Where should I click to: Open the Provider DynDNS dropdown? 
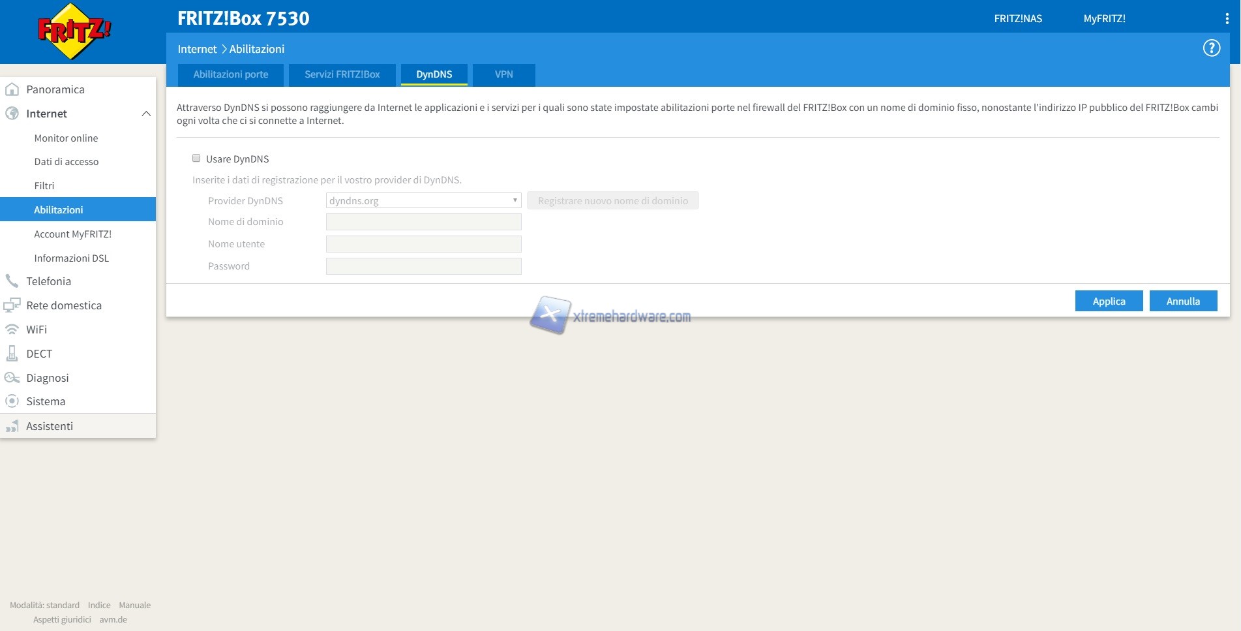pos(423,201)
